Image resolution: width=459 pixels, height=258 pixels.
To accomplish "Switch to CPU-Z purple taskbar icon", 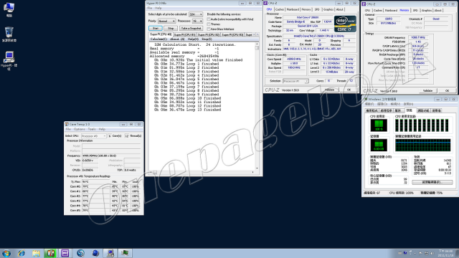I will (65, 253).
